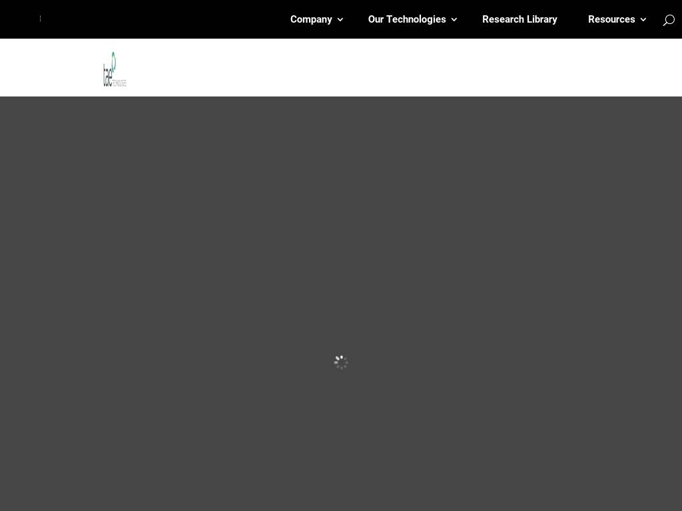Expand the chevron beside Our Technologies
The height and width of the screenshot is (511, 682).
[x=454, y=20]
